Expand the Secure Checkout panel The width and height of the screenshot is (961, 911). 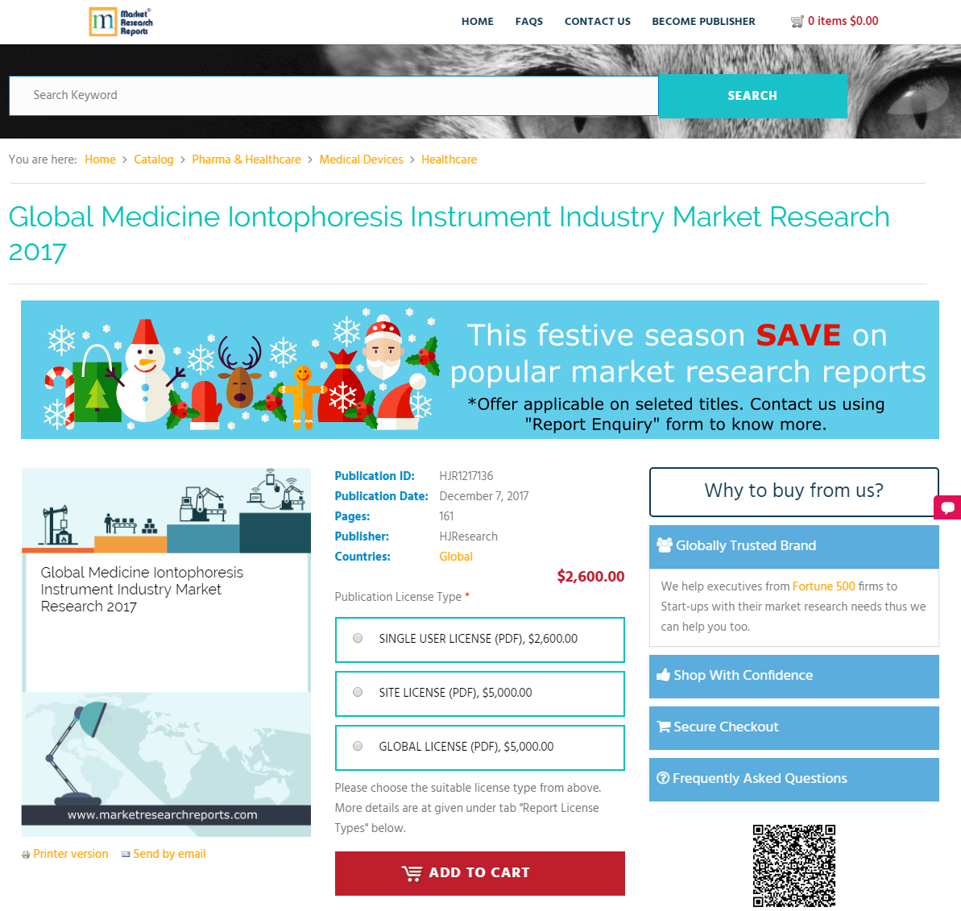coord(793,728)
